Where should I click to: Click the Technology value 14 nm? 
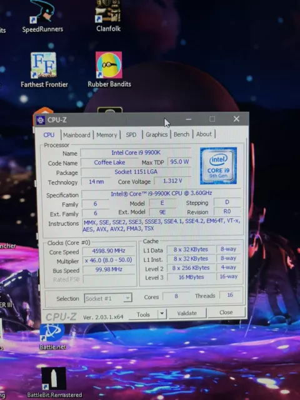pos(96,182)
